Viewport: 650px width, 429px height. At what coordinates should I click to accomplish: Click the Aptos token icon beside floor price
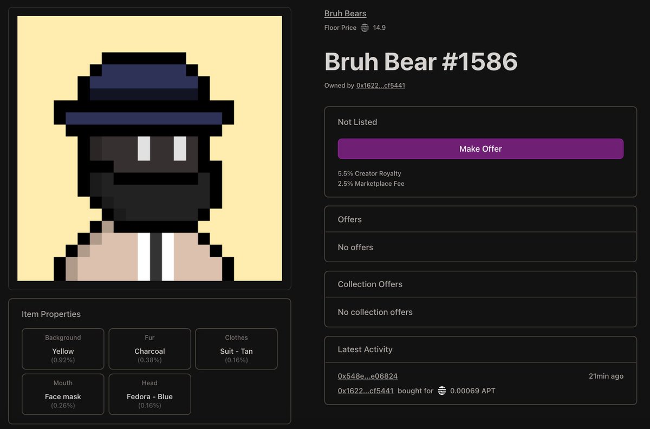pyautogui.click(x=364, y=28)
